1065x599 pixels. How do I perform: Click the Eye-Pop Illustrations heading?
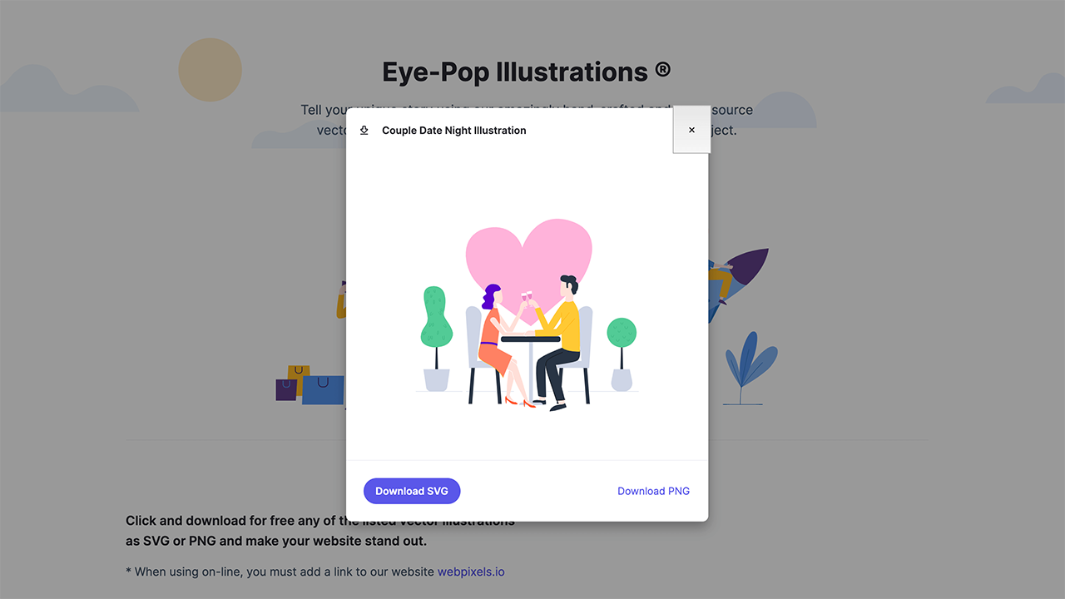click(x=526, y=72)
